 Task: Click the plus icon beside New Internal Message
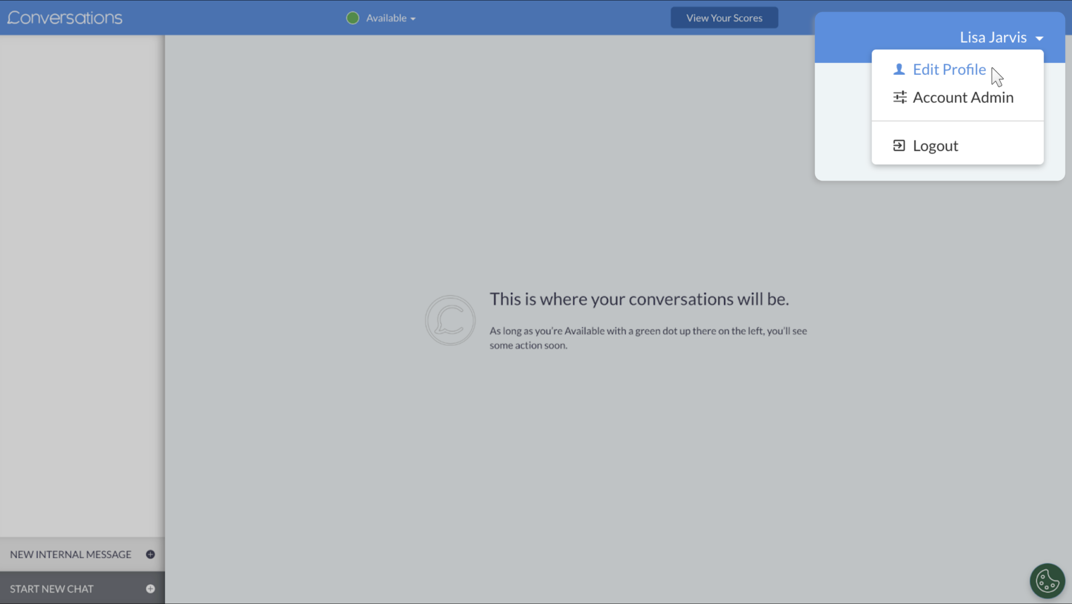pos(150,554)
